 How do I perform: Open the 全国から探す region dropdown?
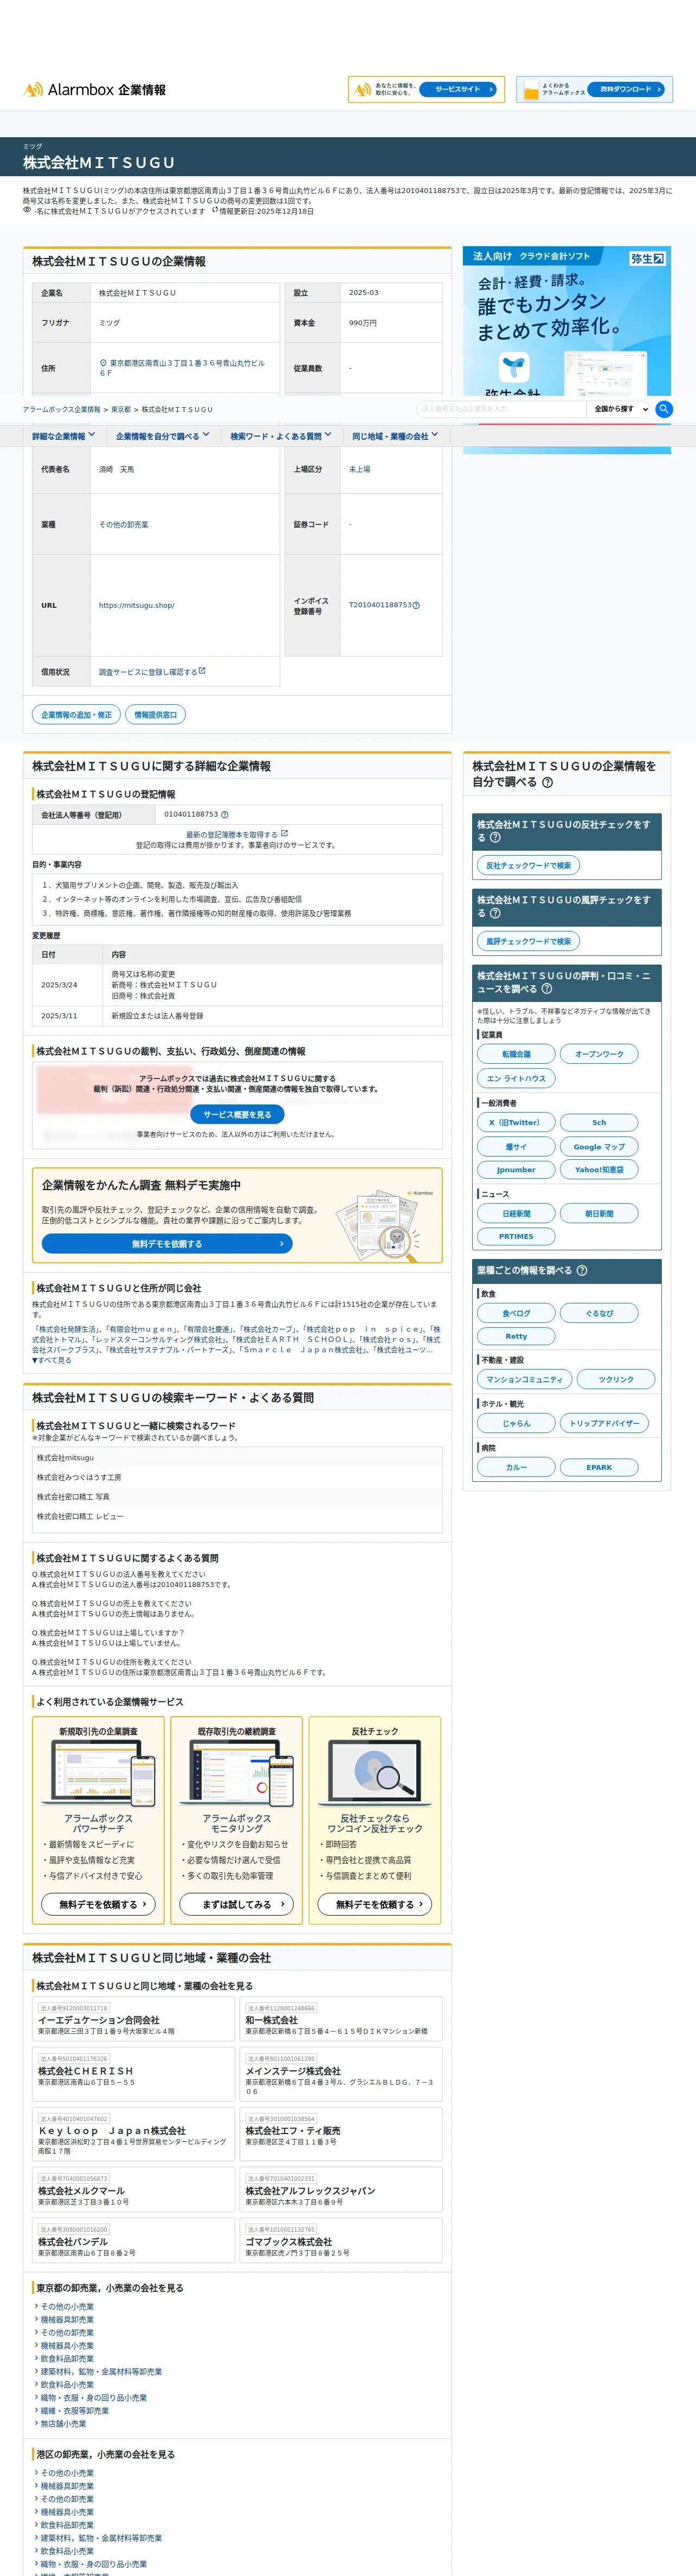621,409
